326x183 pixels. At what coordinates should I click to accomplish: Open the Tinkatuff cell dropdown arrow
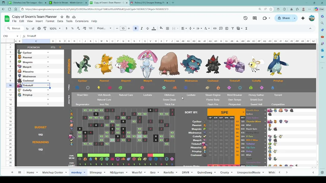[48, 85]
